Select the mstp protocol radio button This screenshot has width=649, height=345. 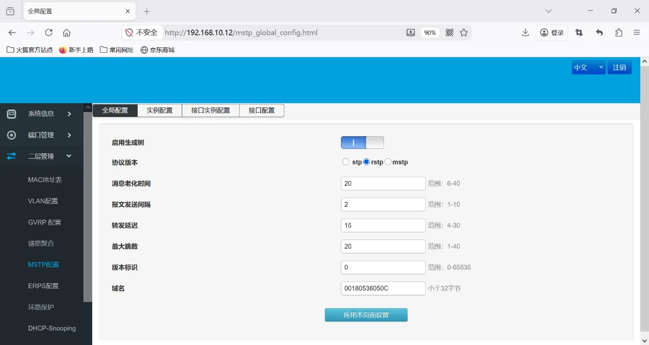click(x=388, y=162)
